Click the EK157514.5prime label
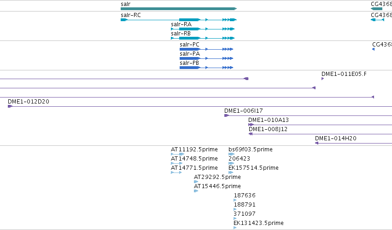 coord(253,168)
